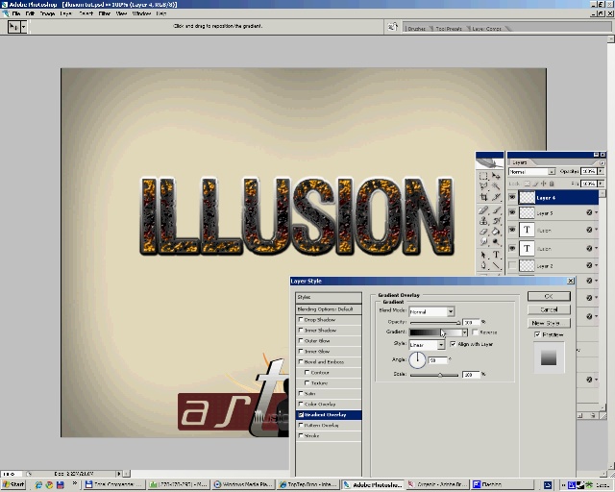Viewport: 615px width, 492px height.
Task: Open the tool preset picker arrow
Action: (x=23, y=27)
